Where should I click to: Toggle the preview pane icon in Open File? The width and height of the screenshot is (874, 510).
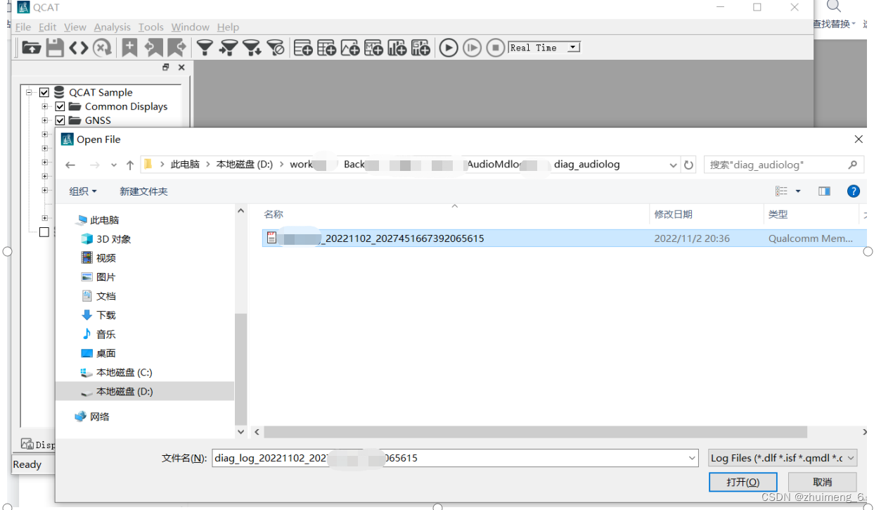824,191
